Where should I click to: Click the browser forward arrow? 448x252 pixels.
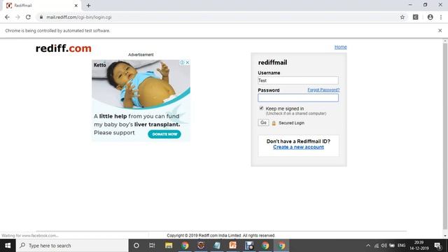17,17
